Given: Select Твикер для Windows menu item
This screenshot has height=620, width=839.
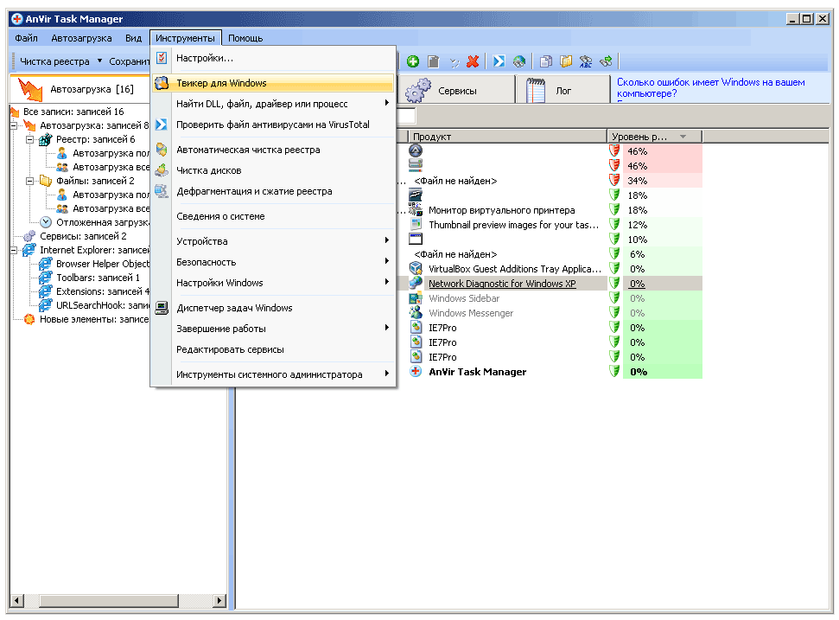Looking at the screenshot, I should coord(221,83).
